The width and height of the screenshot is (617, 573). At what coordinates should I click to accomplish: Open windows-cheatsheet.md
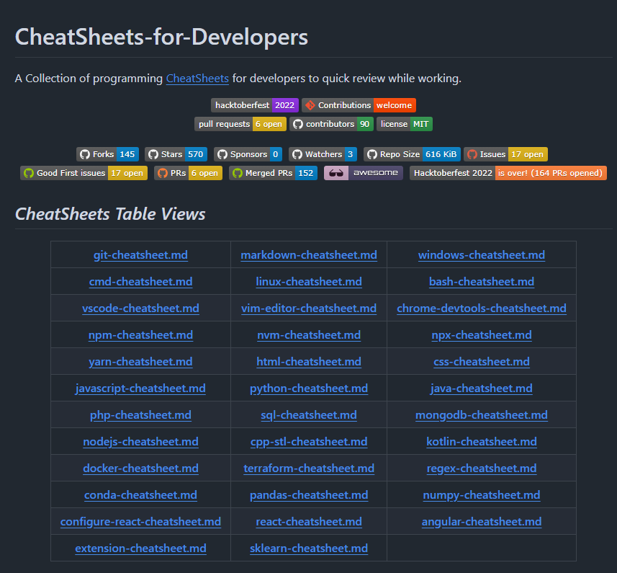[482, 255]
